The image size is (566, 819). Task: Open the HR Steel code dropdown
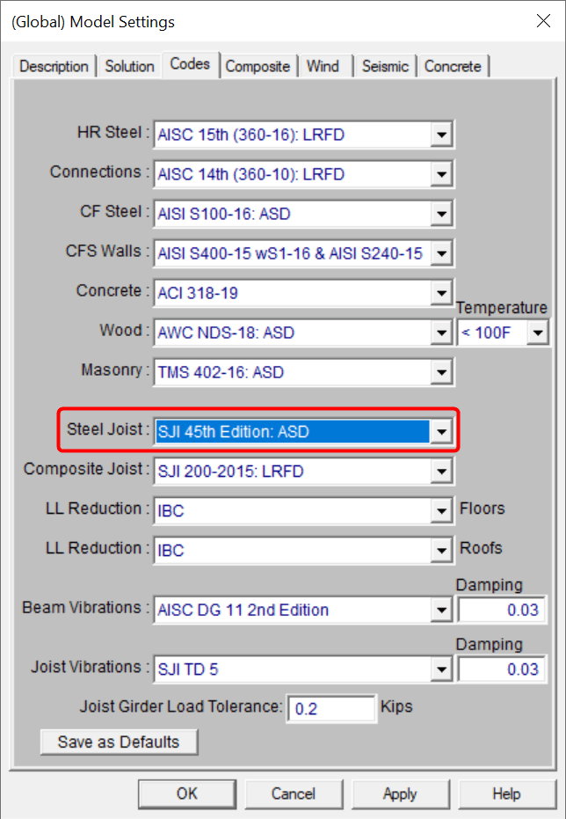[441, 135]
